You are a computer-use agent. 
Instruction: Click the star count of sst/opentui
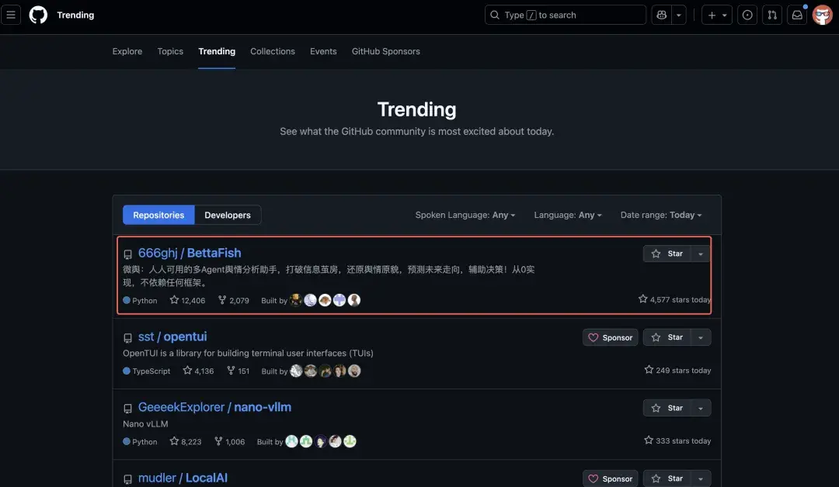pyautogui.click(x=198, y=371)
